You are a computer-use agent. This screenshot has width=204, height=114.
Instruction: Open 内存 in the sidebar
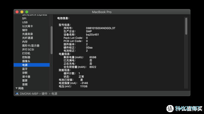[25, 42]
